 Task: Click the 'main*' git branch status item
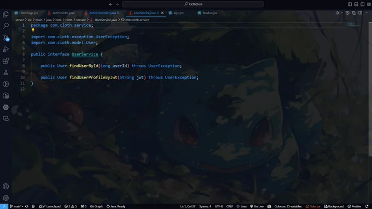pos(16,206)
